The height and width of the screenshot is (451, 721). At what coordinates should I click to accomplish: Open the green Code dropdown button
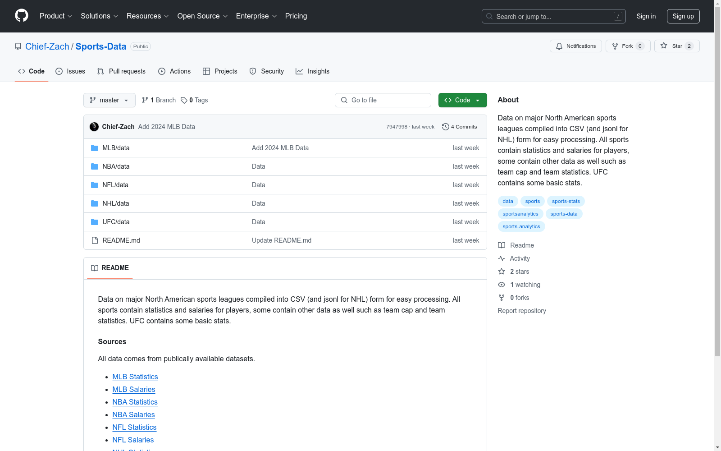click(x=462, y=100)
